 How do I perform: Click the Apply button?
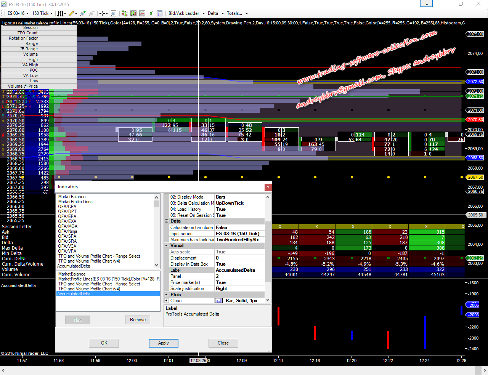click(x=163, y=343)
